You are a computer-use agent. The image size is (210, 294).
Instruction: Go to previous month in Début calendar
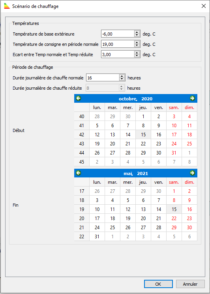79,98
